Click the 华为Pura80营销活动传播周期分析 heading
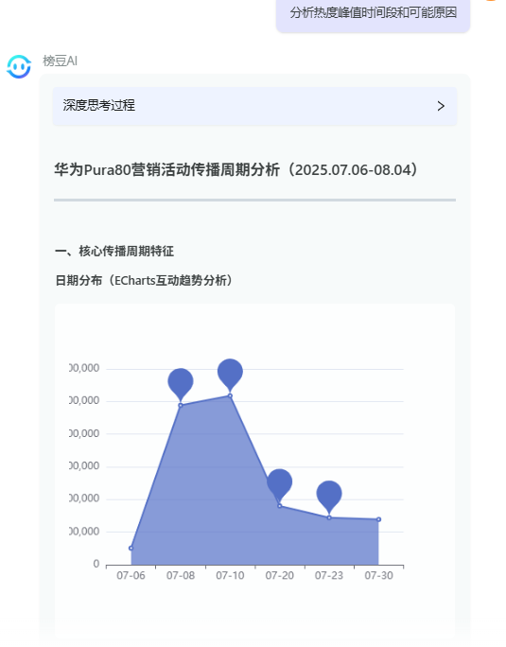The width and height of the screenshot is (506, 647). click(236, 169)
